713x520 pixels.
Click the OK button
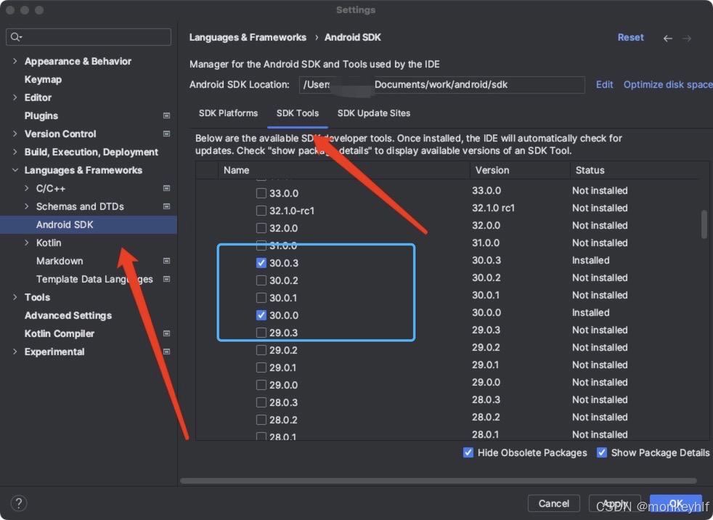pyautogui.click(x=676, y=503)
